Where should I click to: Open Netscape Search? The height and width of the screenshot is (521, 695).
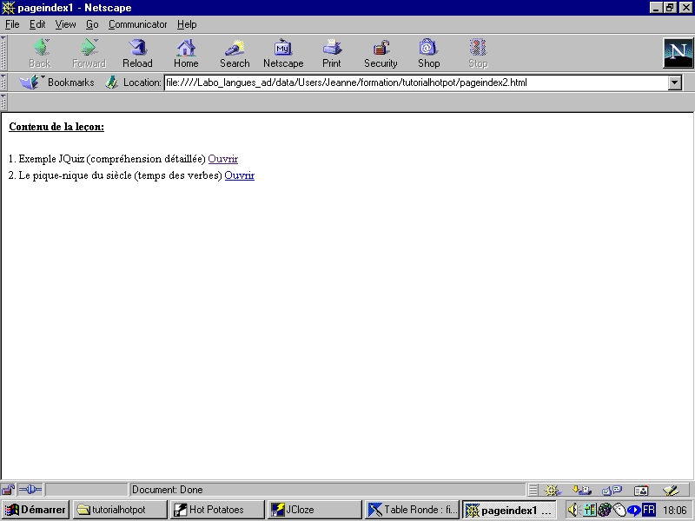click(235, 53)
